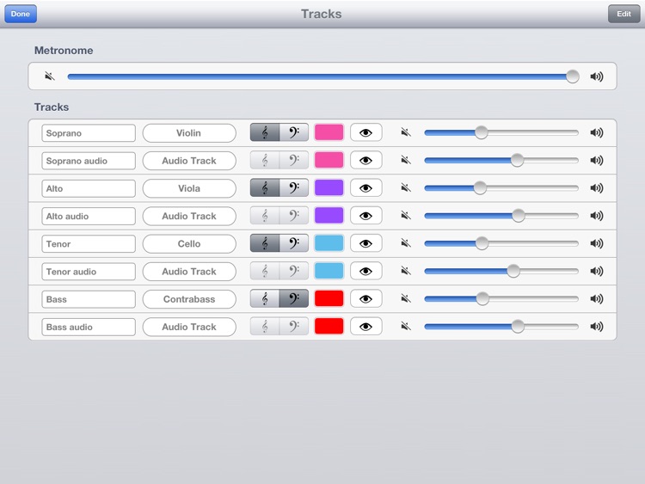
Task: Click the loud speaker icon in Soprano row
Action: click(x=597, y=132)
